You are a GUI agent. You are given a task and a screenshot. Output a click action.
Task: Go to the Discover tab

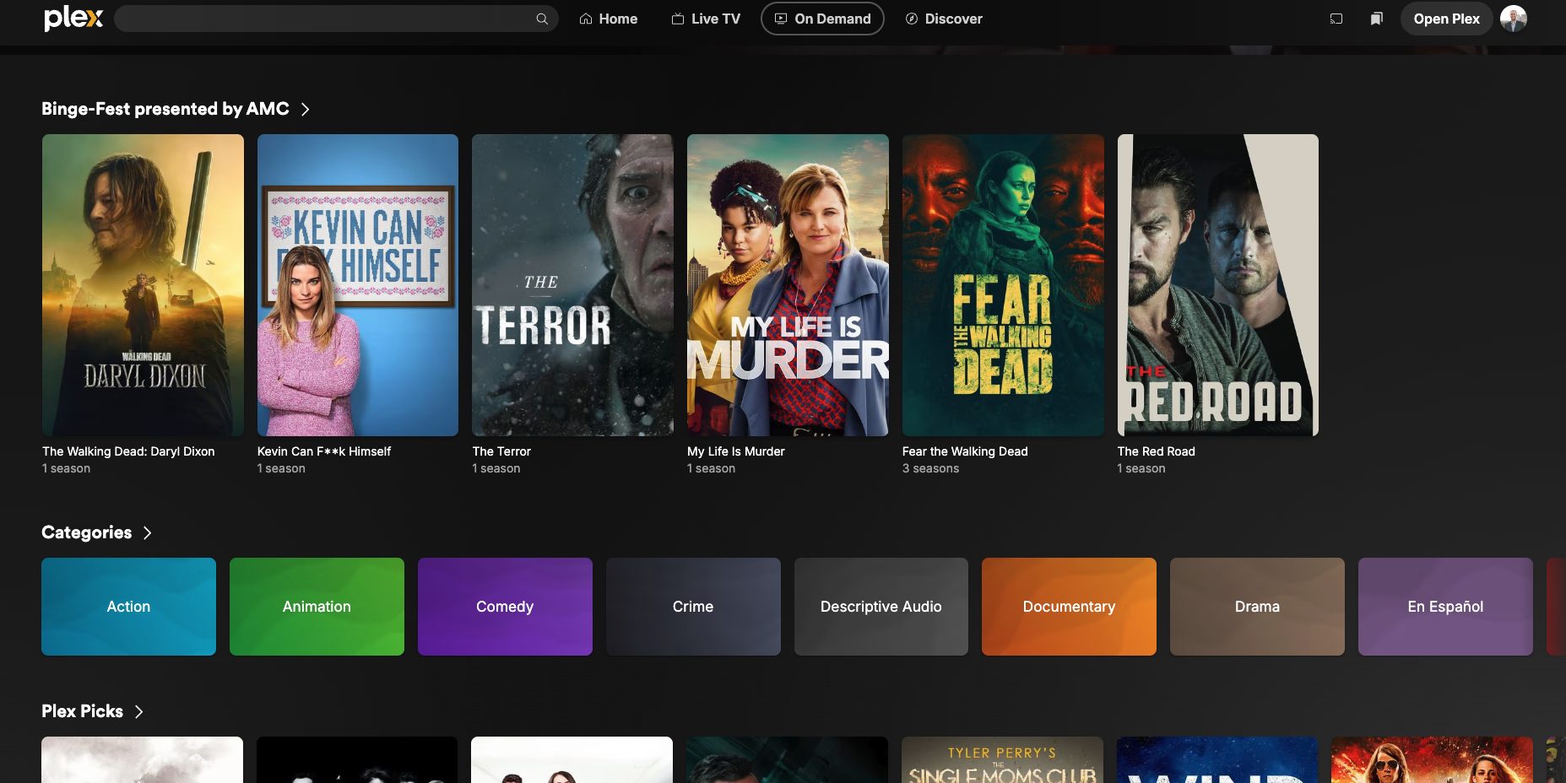click(944, 19)
